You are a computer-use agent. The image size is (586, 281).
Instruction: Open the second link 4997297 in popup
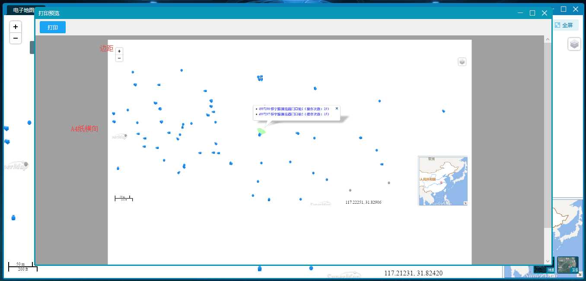coord(293,114)
